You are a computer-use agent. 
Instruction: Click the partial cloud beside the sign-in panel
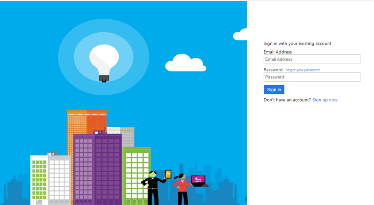click(240, 35)
